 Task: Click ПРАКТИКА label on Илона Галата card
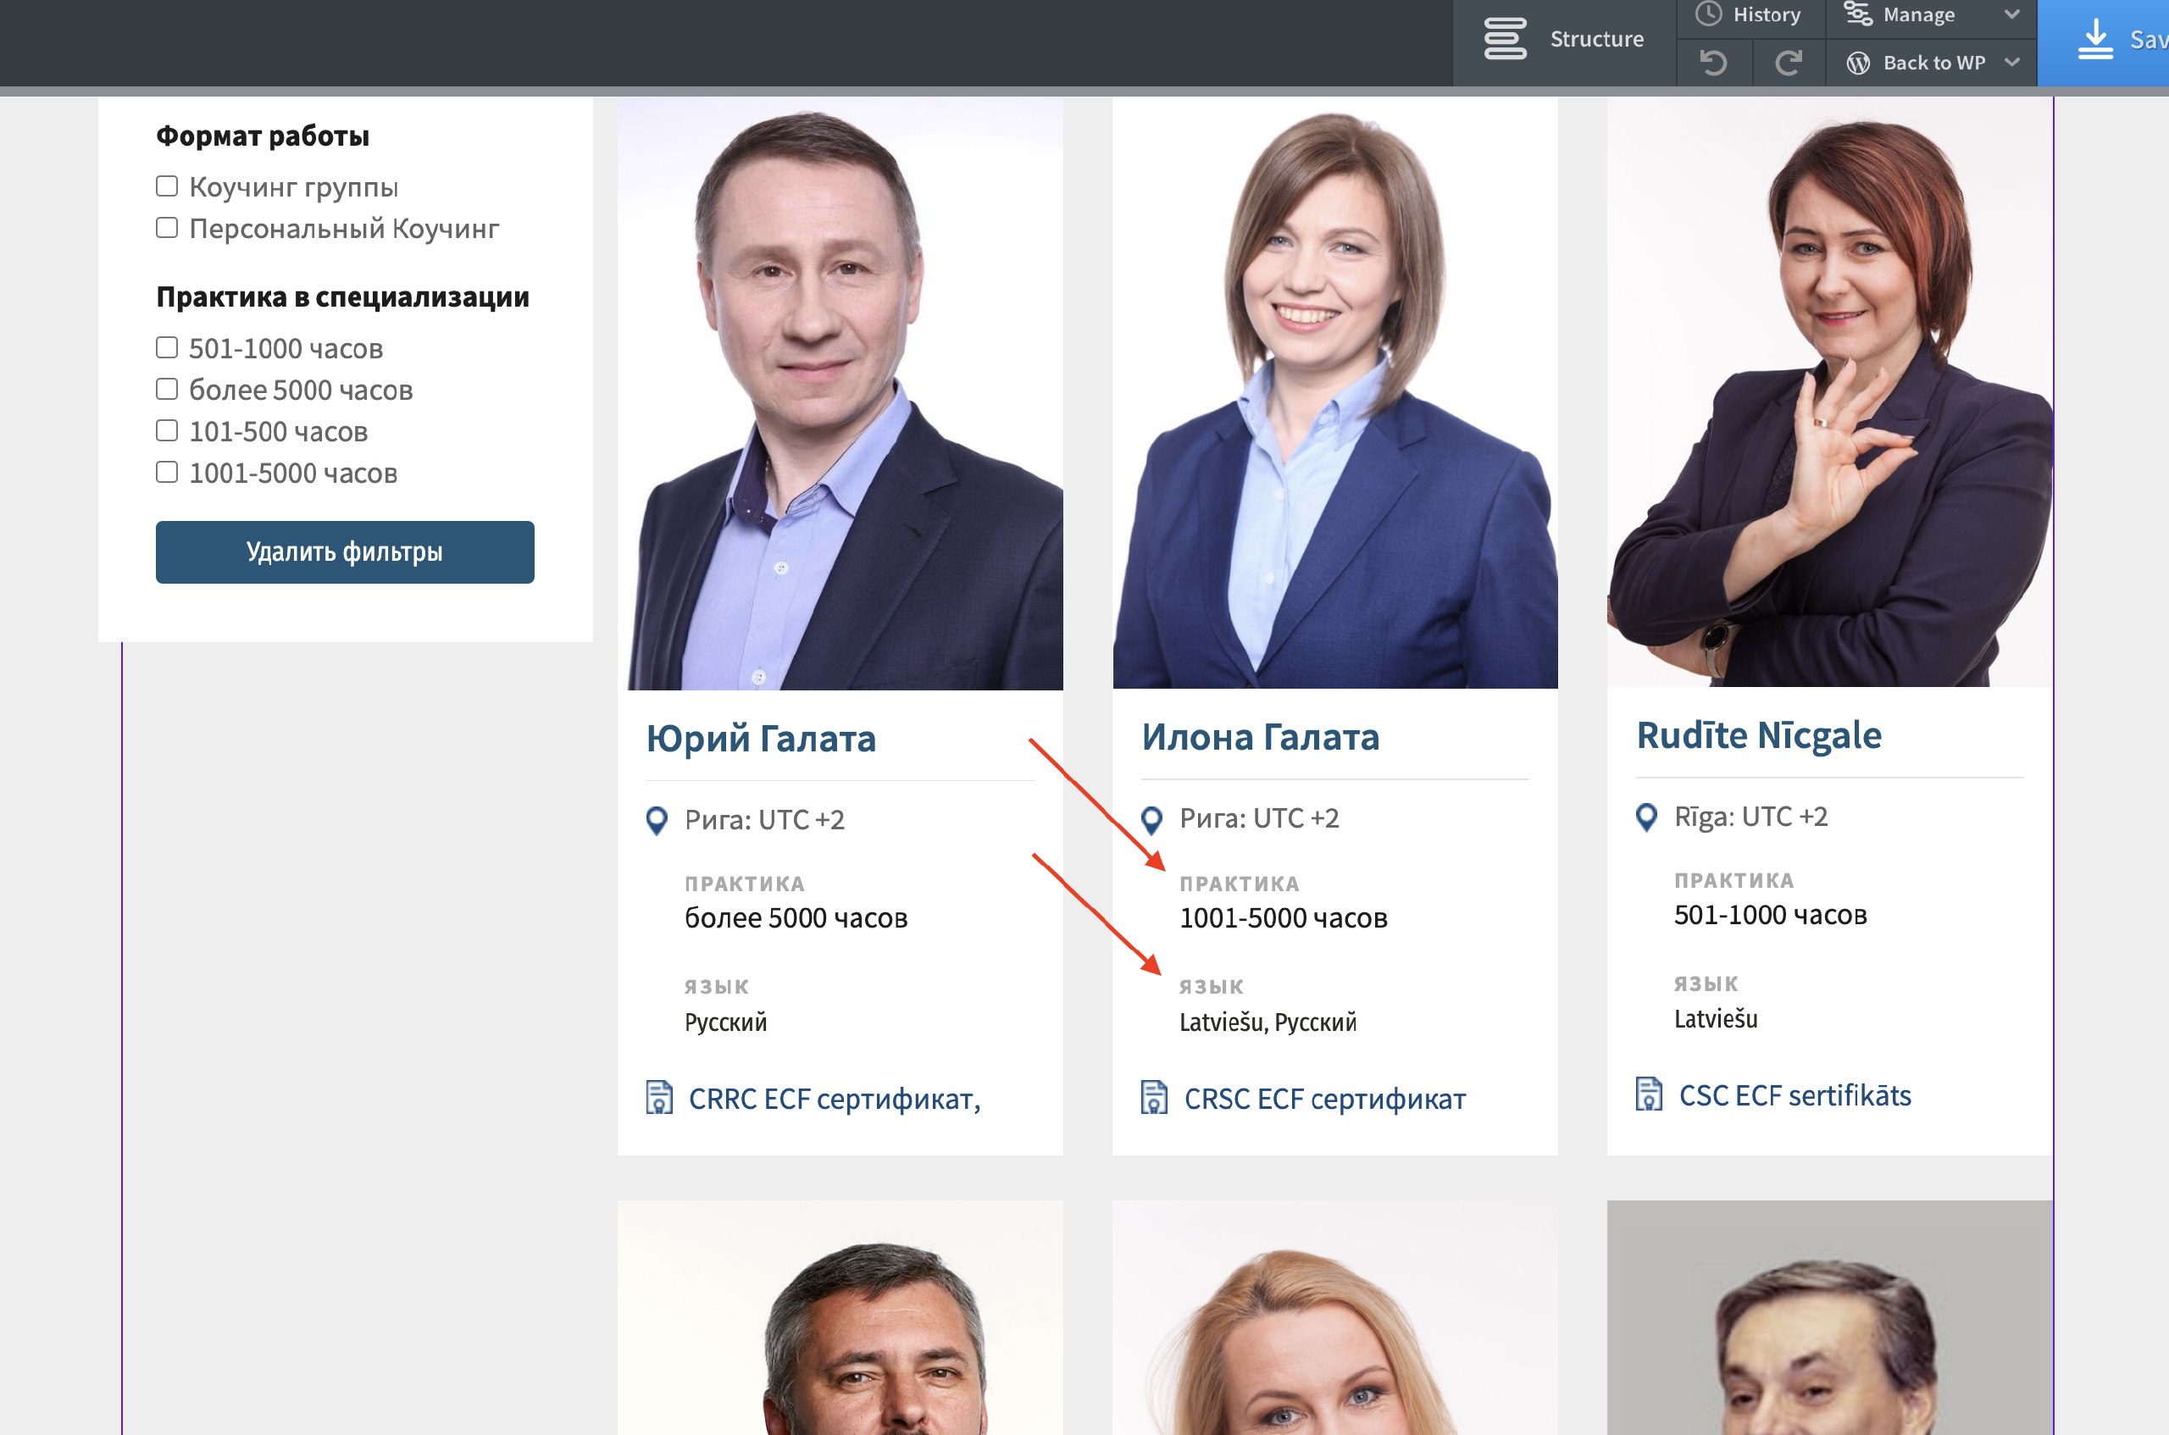(1240, 884)
